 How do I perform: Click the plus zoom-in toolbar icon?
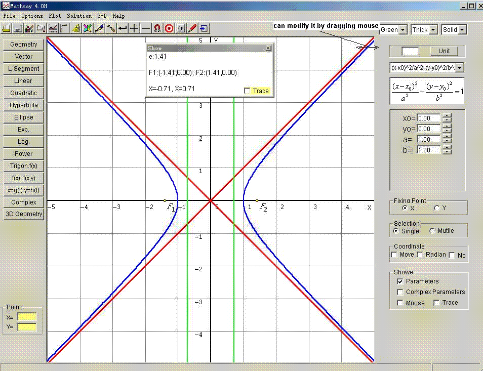pyautogui.click(x=134, y=29)
